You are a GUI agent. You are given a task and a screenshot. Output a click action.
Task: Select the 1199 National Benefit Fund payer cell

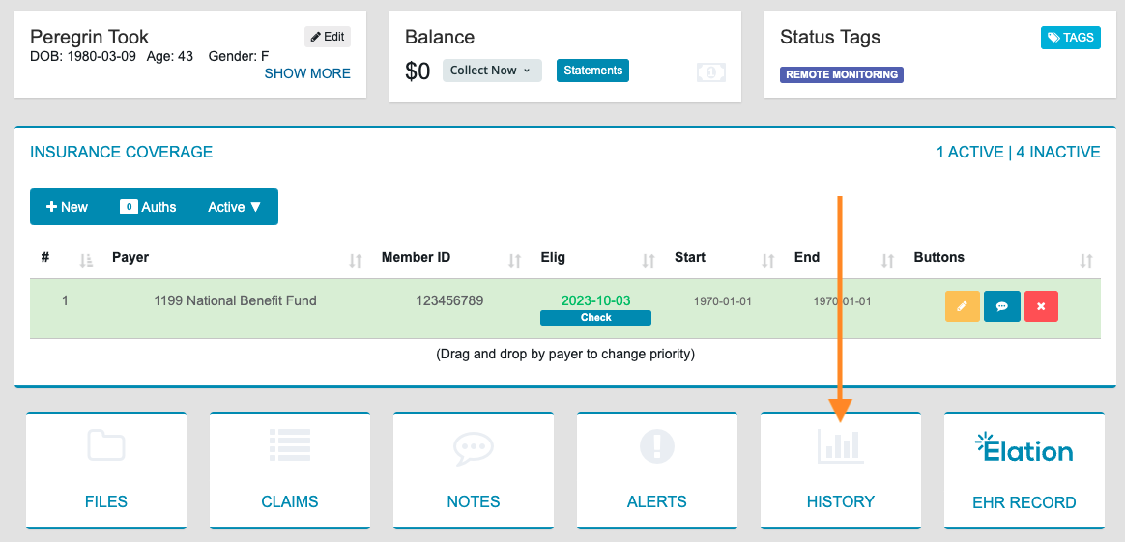point(235,301)
